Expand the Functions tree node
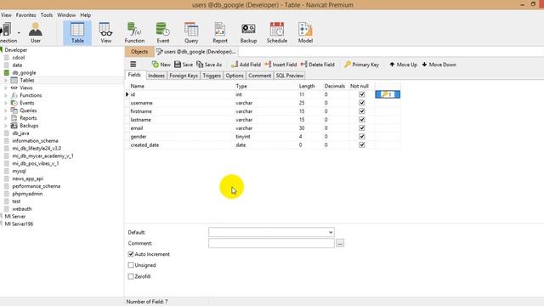The width and height of the screenshot is (544, 306). pos(6,95)
